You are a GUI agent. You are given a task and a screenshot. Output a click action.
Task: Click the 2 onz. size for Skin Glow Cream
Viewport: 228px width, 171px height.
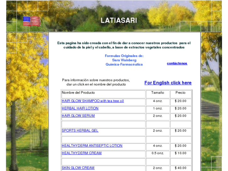pyautogui.click(x=158, y=168)
